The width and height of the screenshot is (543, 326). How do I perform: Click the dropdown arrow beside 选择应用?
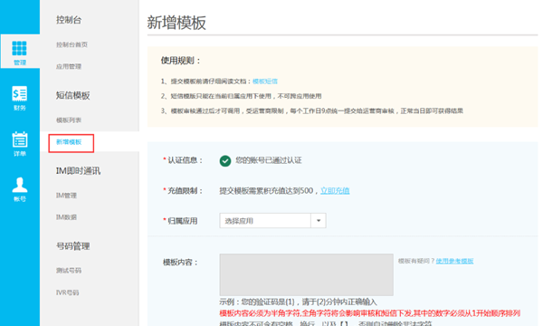[x=319, y=221]
